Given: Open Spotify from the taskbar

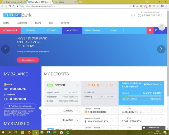Looking at the screenshot, I should coord(68,132).
